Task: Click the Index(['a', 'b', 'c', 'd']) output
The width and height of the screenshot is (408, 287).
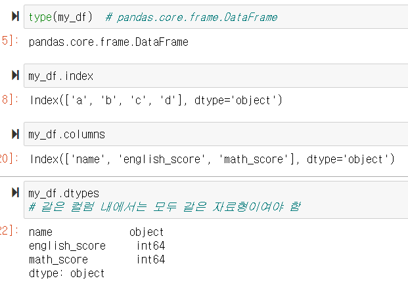Action: click(156, 100)
